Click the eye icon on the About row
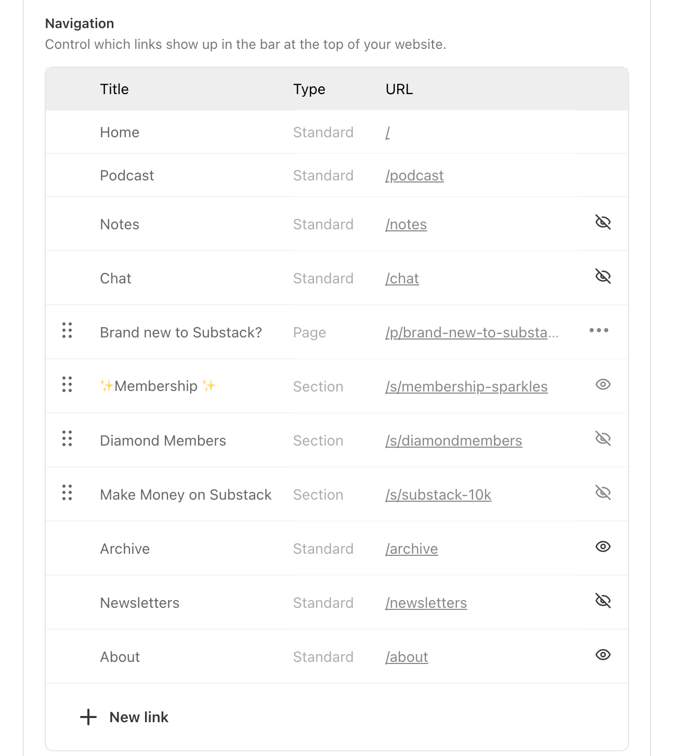This screenshot has width=679, height=756. coord(603,655)
